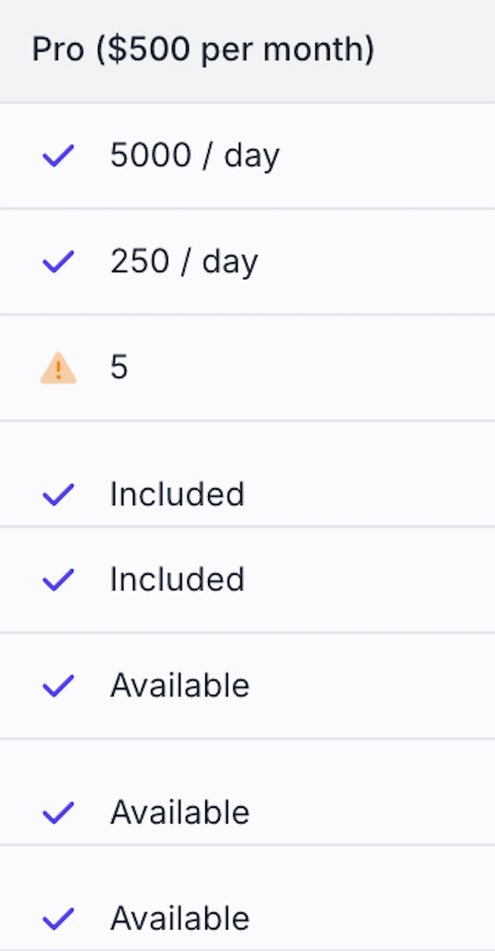The width and height of the screenshot is (495, 951).
Task: Click the checkmark by the second Included
Action: point(58,579)
